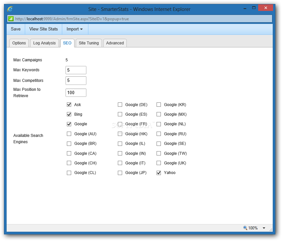Click the Max Campaigns label
The height and width of the screenshot is (241, 282).
click(28, 60)
